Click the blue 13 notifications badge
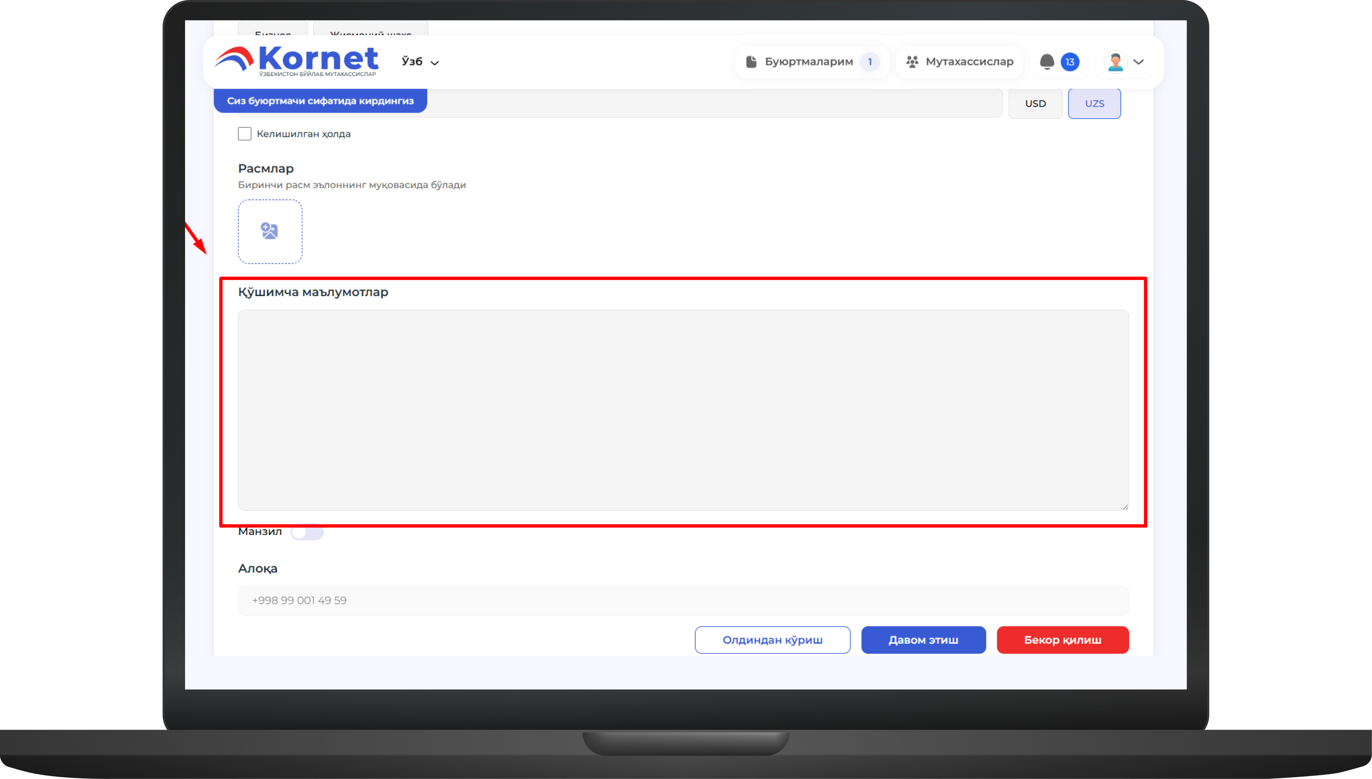Screen dimensions: 1372x779 tap(1070, 62)
